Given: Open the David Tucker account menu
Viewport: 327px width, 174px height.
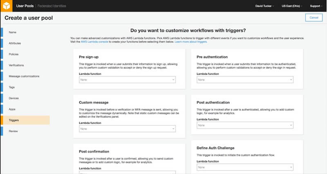Looking at the screenshot, I should click(264, 6).
